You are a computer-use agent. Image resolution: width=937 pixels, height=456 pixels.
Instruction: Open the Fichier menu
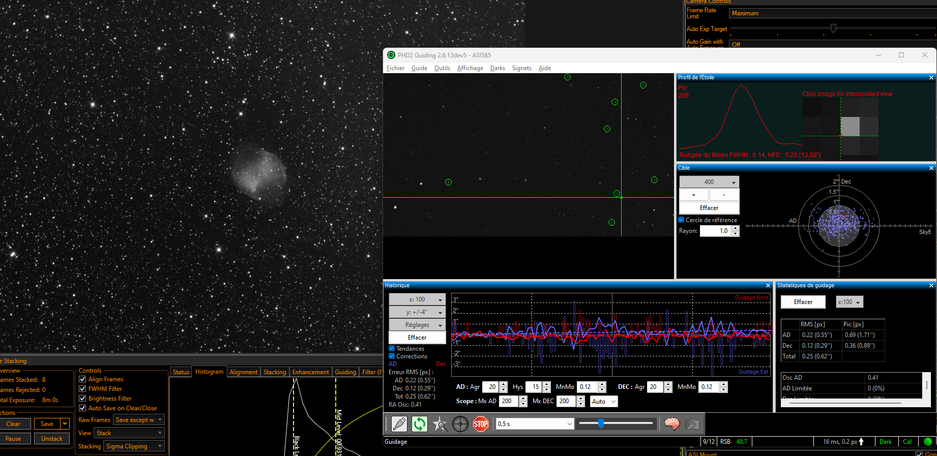click(x=395, y=68)
